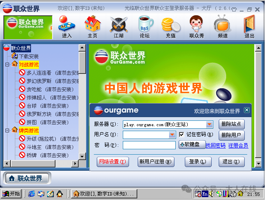Click the 退出 button in login dialog
Screen dimensions: 265x200
232,162
